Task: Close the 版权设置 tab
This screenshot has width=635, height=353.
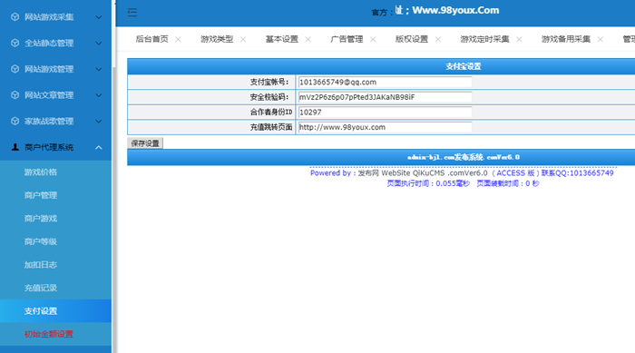Action: pos(438,39)
